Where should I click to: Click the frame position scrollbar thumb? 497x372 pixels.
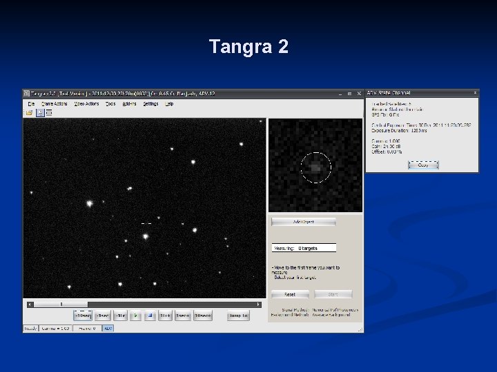[x=61, y=304]
